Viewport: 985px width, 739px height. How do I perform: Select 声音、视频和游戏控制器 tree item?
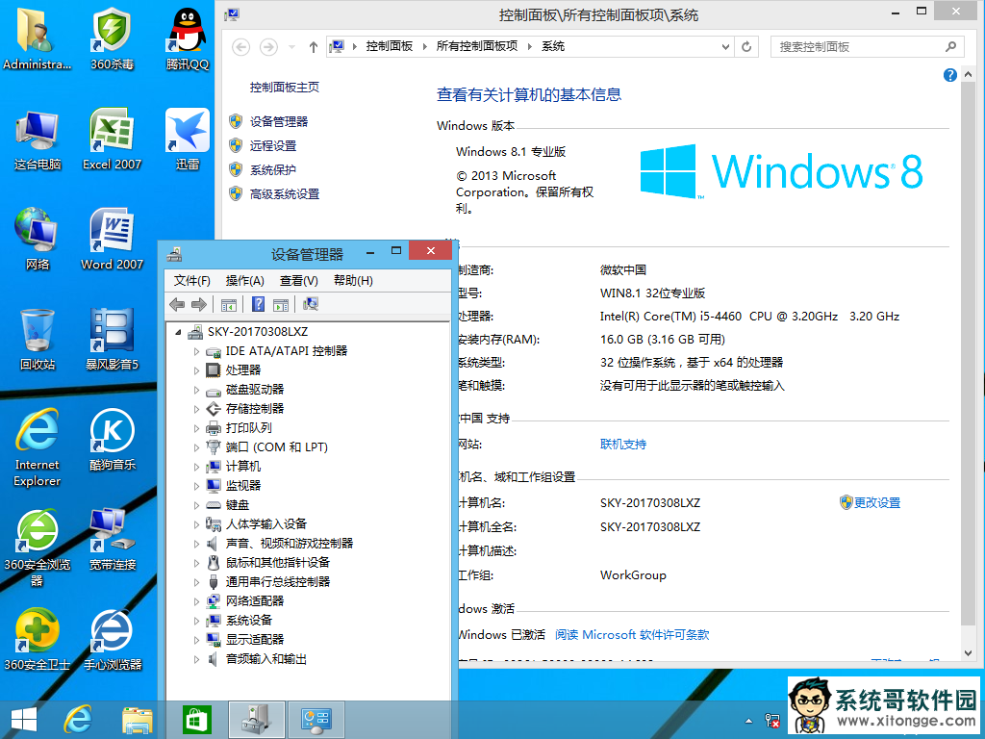(x=289, y=544)
